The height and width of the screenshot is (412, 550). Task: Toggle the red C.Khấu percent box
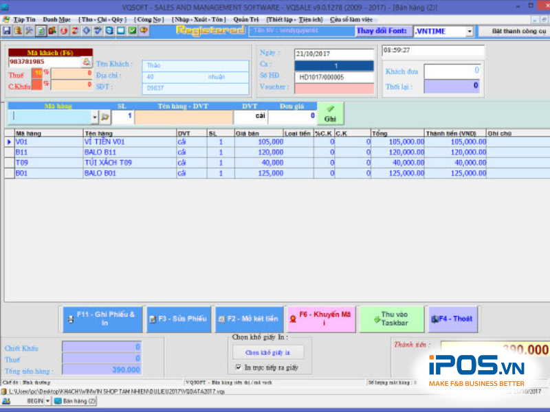coord(38,85)
